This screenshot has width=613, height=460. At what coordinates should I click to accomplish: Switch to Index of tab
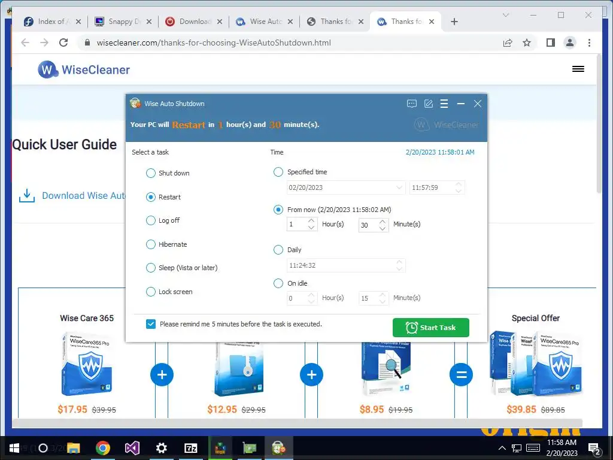point(53,22)
